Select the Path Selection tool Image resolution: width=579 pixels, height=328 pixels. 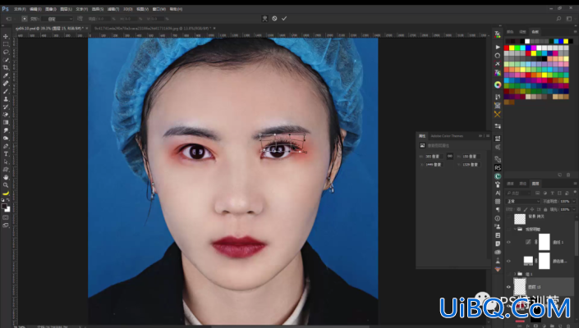click(x=6, y=162)
